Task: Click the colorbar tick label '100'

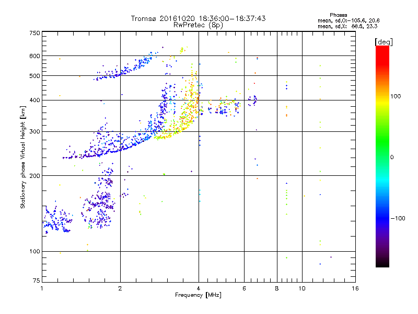Action: 396,96
